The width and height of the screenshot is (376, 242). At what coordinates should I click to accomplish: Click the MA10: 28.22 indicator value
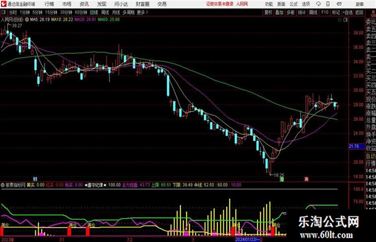[62, 19]
